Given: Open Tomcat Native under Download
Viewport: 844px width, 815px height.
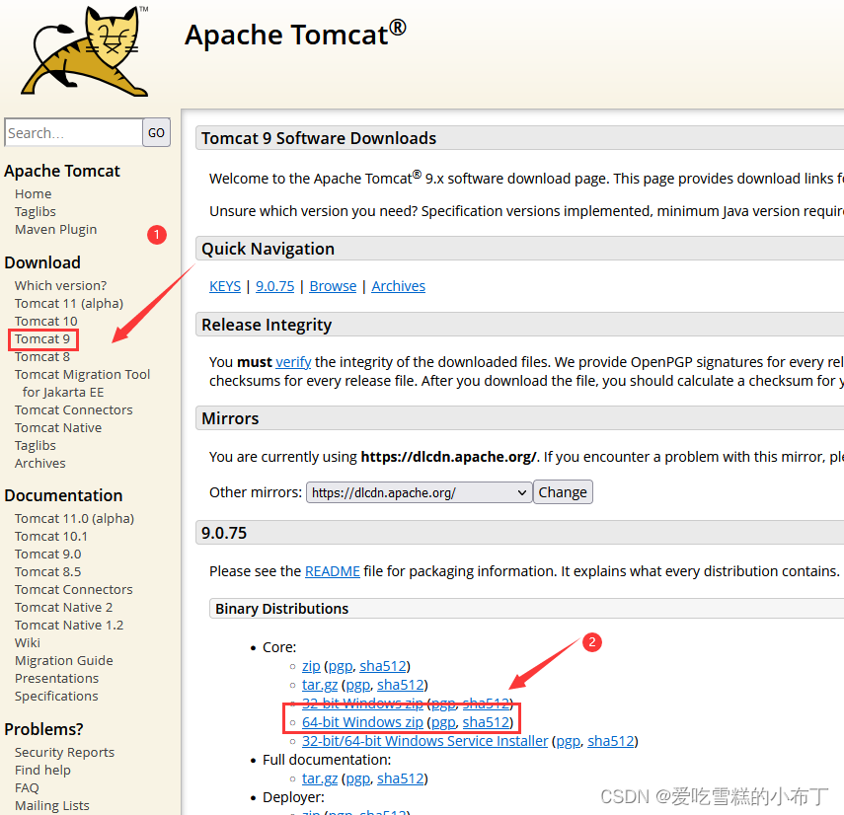Looking at the screenshot, I should [x=58, y=427].
